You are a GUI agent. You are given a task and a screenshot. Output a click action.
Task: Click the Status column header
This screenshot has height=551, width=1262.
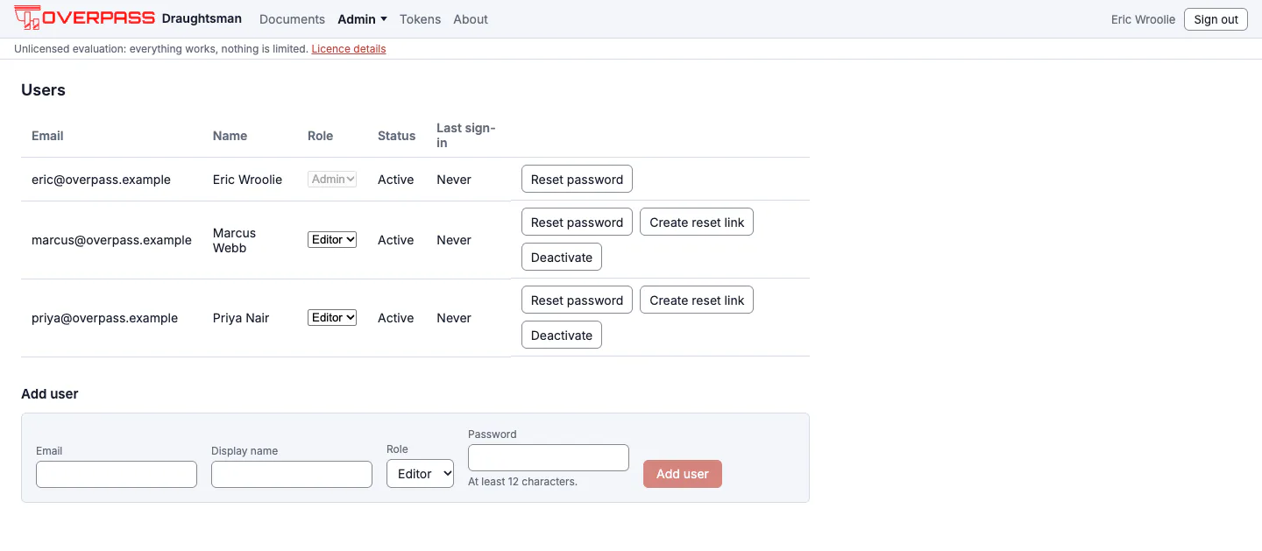(x=396, y=136)
